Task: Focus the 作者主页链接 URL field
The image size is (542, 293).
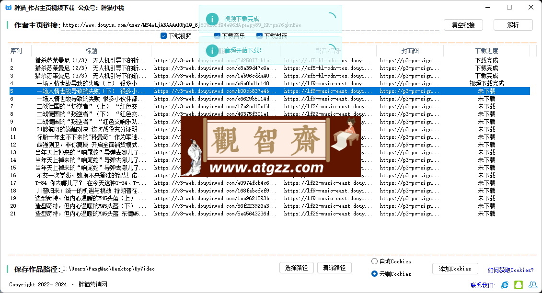Action: click(250, 25)
